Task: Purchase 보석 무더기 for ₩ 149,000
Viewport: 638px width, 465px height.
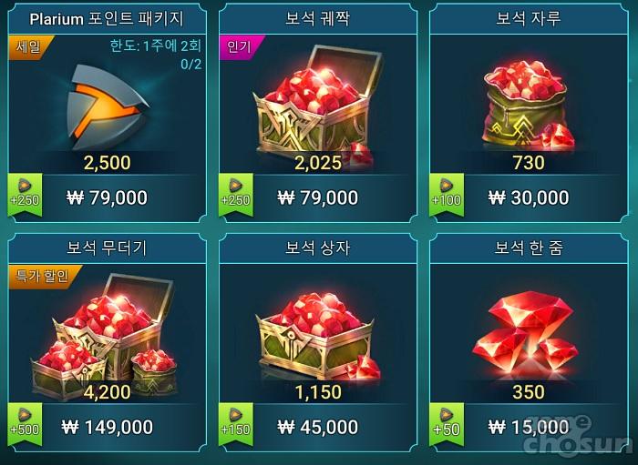Action: [x=107, y=427]
